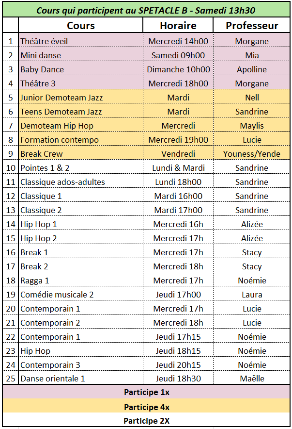This screenshot has width=292, height=429.
Task: Click the SPETACLE B title cell
Action: click(x=146, y=10)
